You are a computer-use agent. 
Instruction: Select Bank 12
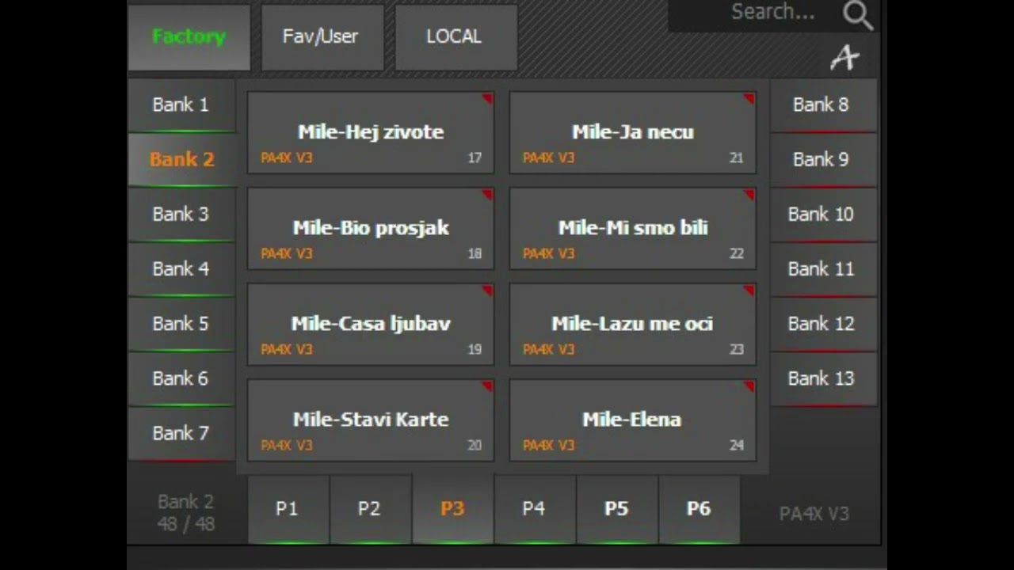[x=823, y=324]
